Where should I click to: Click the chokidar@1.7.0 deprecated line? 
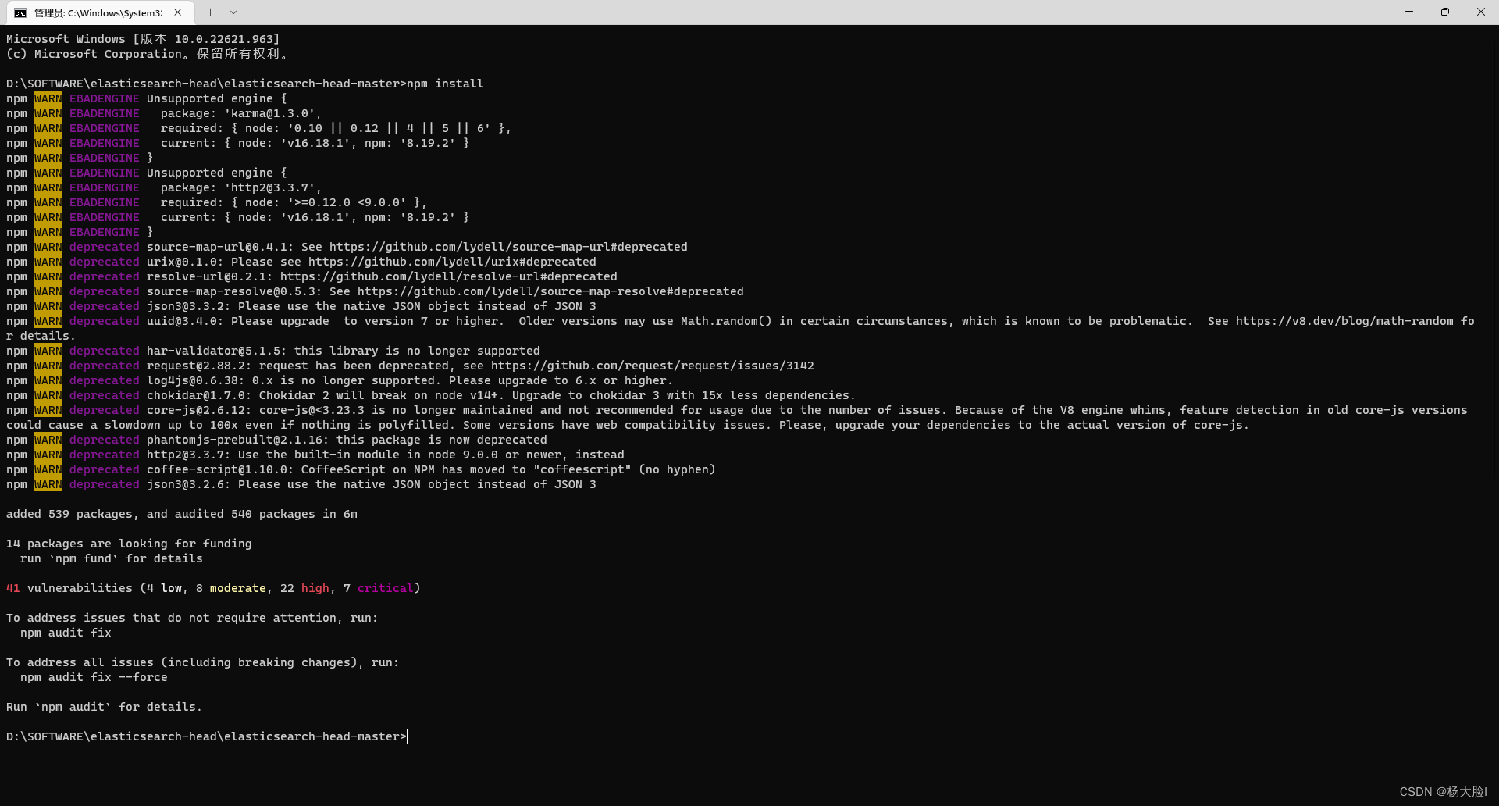[x=431, y=395]
